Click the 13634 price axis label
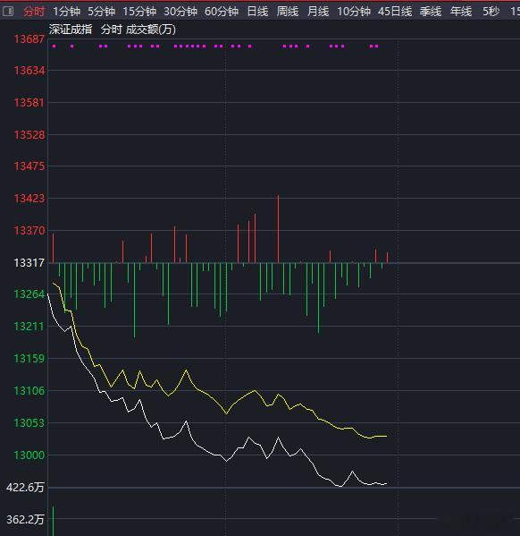This screenshot has height=536, width=520. coord(29,71)
